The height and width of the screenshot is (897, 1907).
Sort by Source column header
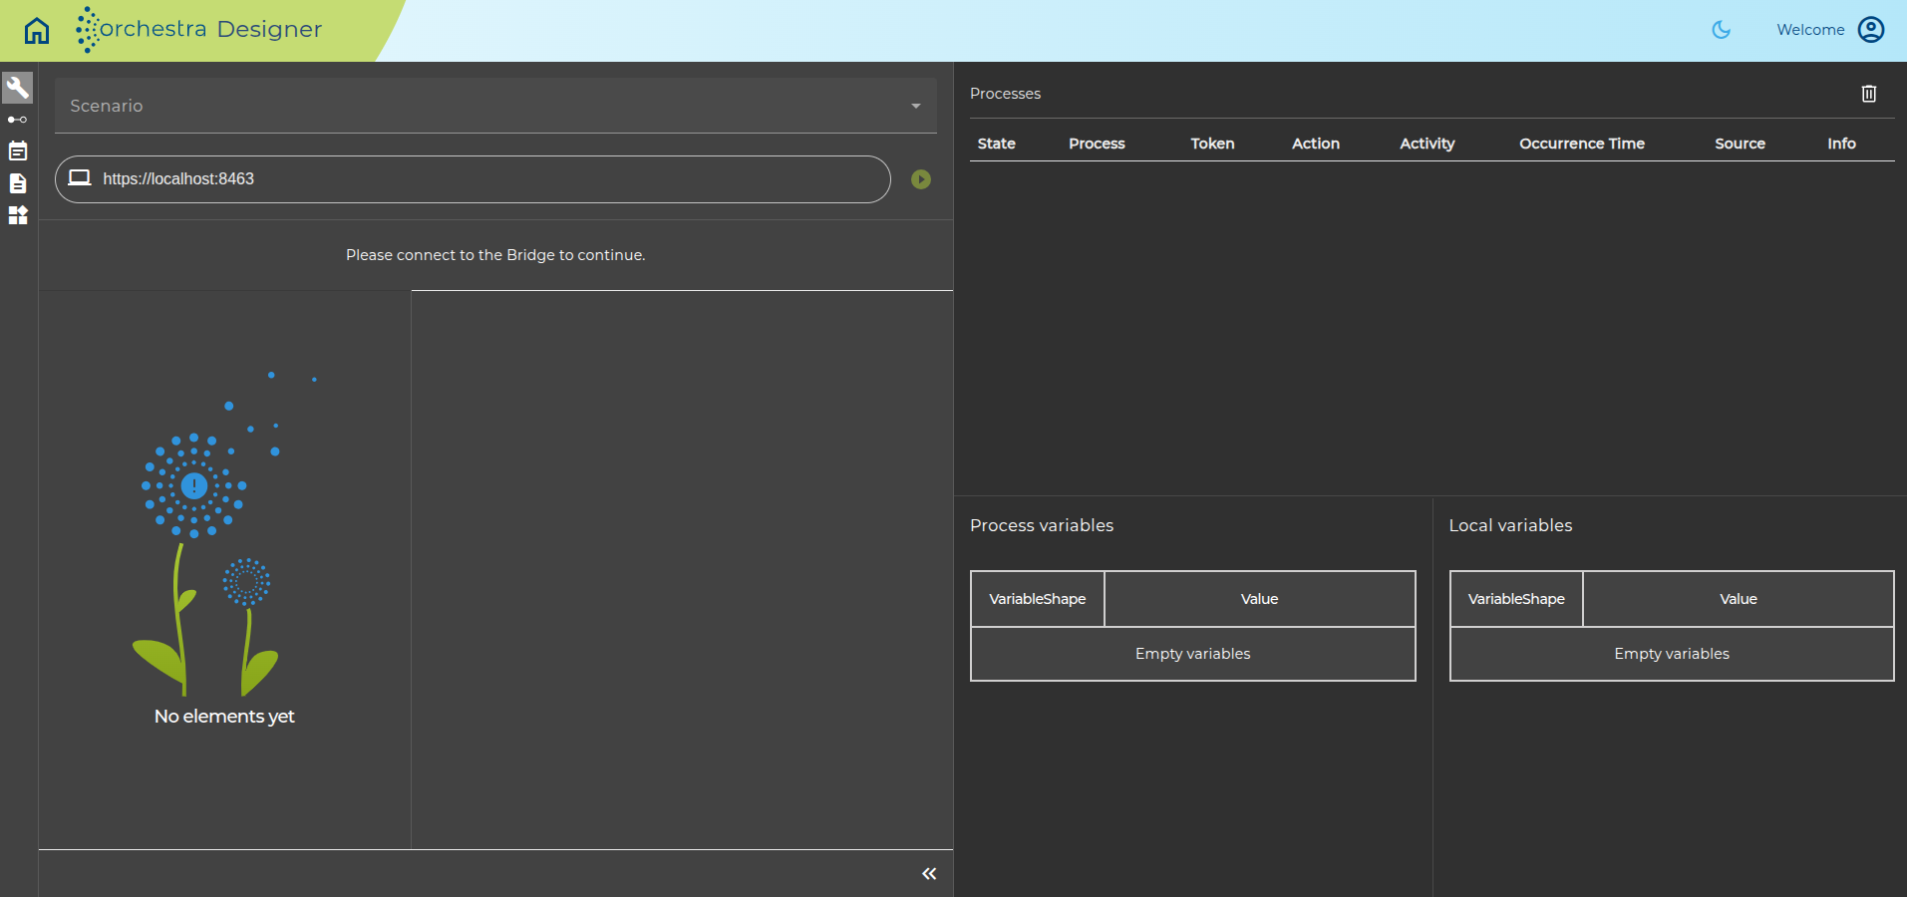click(1741, 144)
